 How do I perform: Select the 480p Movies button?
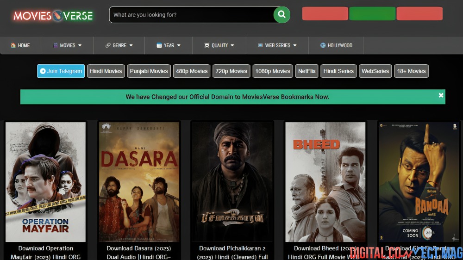192,71
